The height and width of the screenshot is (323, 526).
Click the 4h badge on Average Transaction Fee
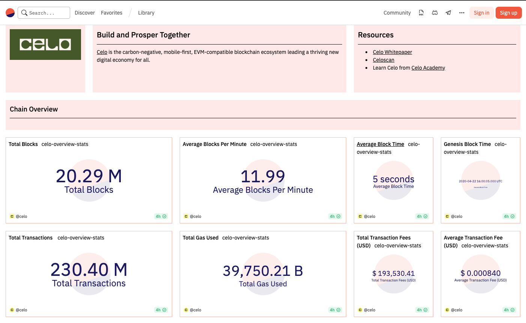click(x=509, y=310)
